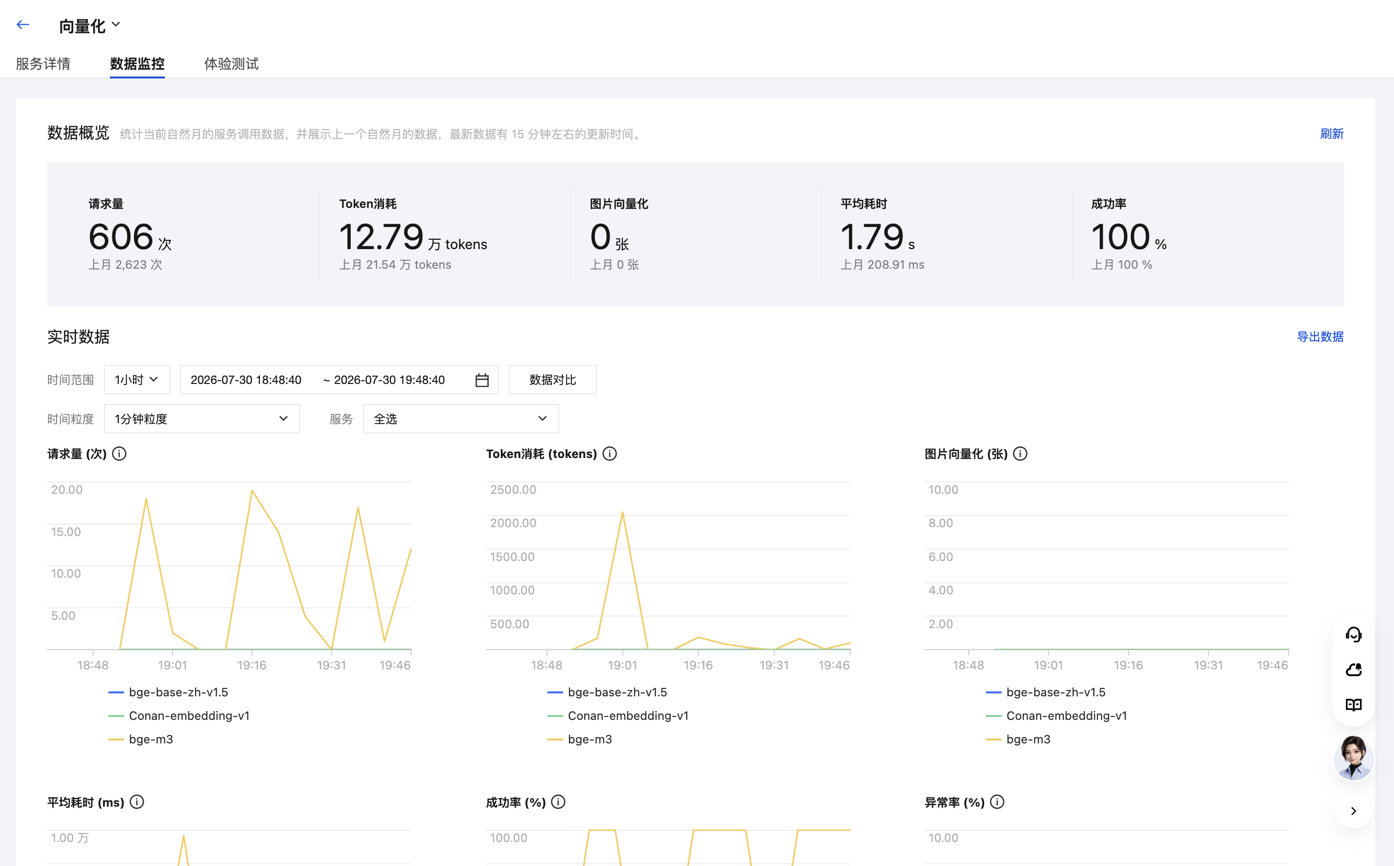Toggle bge-base-zh-v1.5 series in 请求量 chart legend
This screenshot has width=1394, height=866.
pos(168,692)
